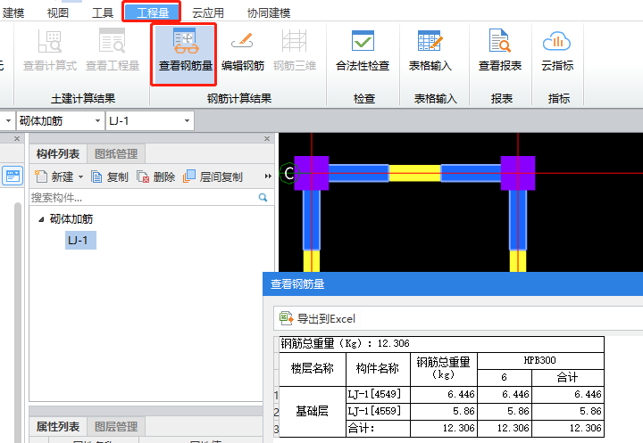The height and width of the screenshot is (443, 643).
Task: Close the component list panel
Action: 267,139
